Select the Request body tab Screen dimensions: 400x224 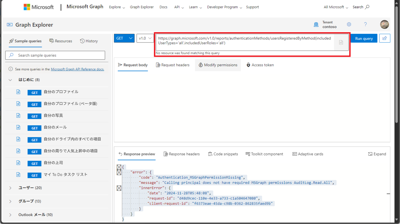tap(133, 65)
